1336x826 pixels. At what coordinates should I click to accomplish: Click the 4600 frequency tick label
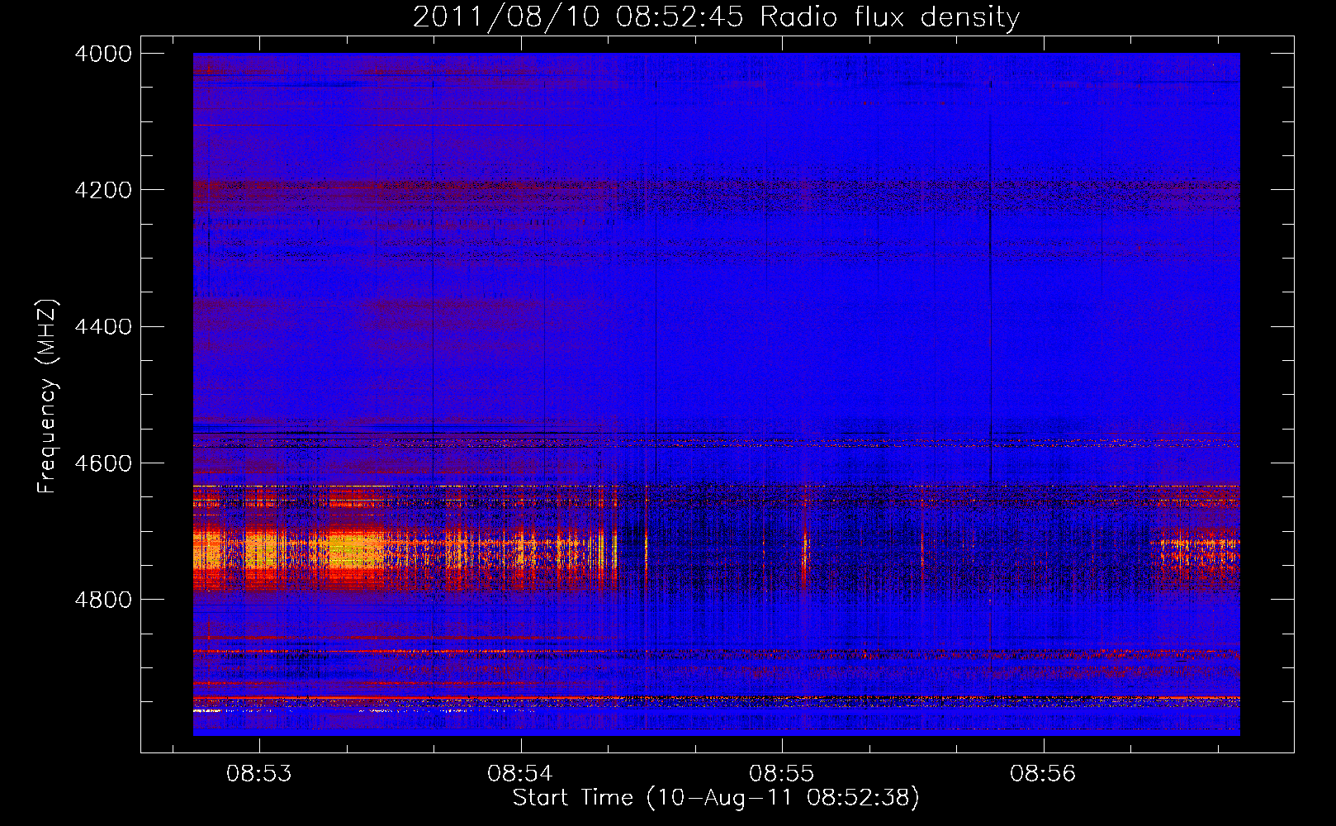coord(103,463)
